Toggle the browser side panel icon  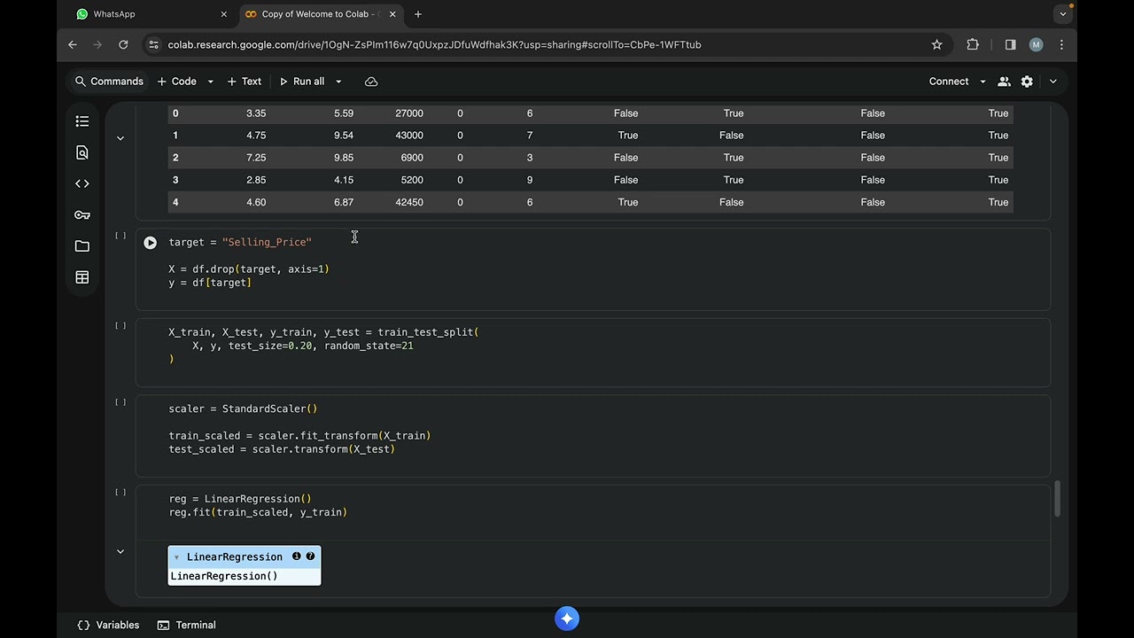(x=1010, y=44)
